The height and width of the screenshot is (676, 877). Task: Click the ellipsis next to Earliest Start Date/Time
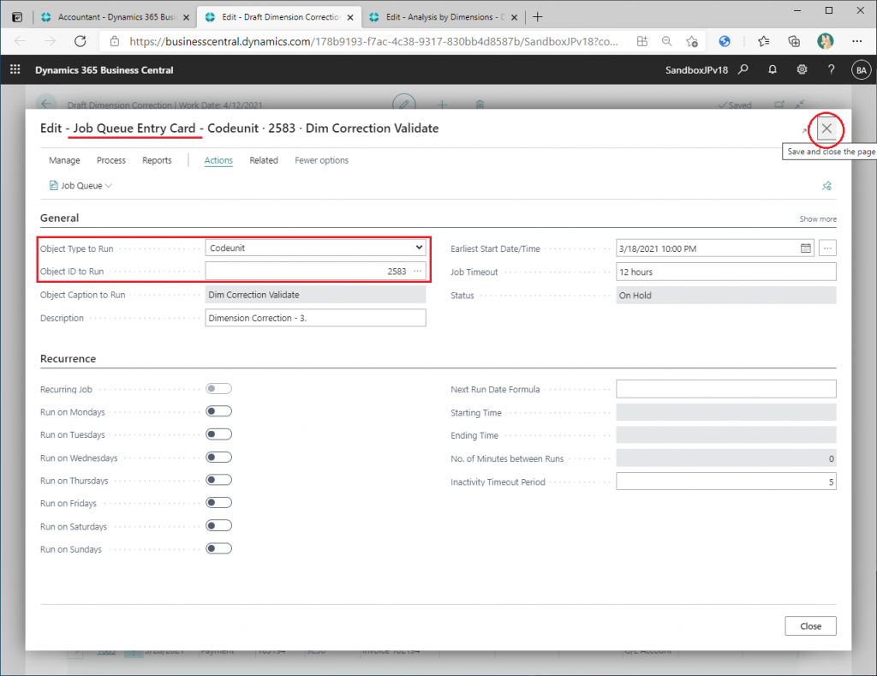coord(827,248)
